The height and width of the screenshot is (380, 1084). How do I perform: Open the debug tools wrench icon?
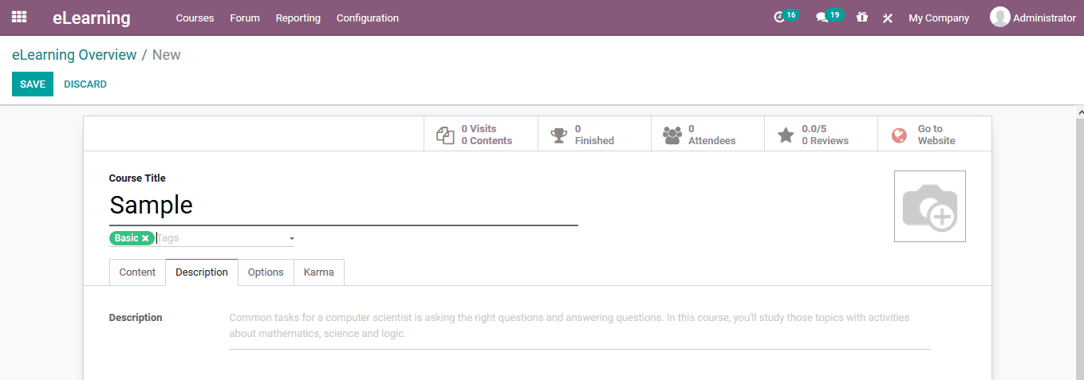[887, 18]
